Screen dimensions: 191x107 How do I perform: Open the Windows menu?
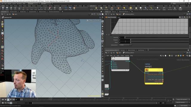[x=19, y=4]
